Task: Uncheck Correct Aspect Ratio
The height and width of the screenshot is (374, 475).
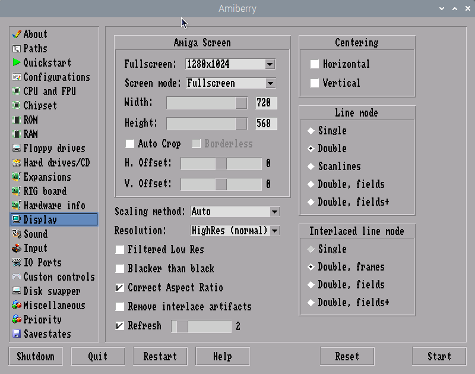Action: tap(120, 288)
